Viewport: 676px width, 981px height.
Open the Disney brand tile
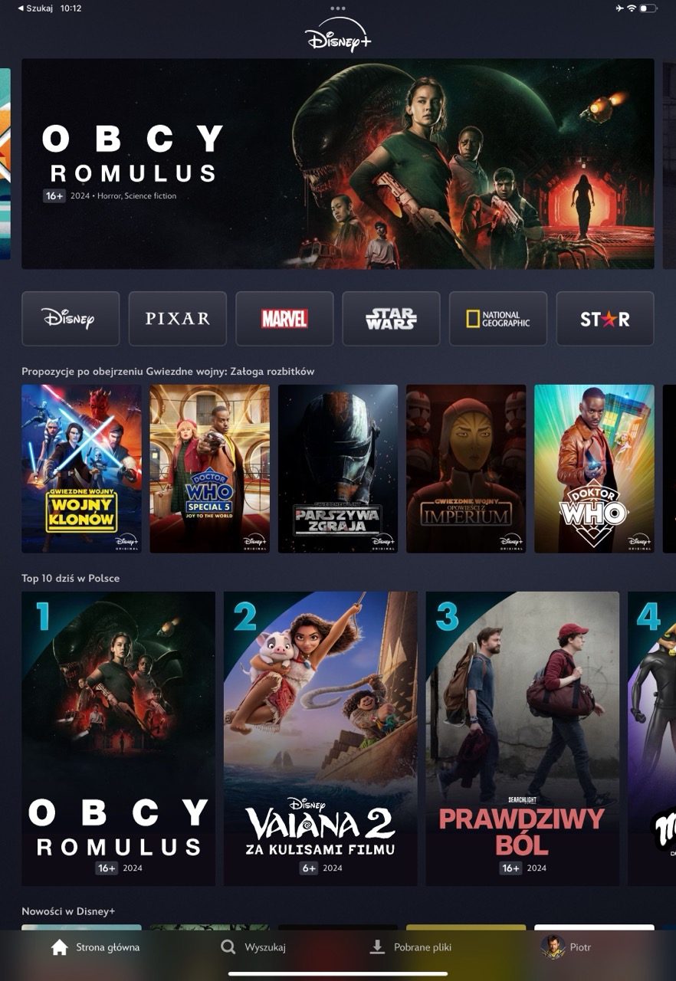click(71, 319)
